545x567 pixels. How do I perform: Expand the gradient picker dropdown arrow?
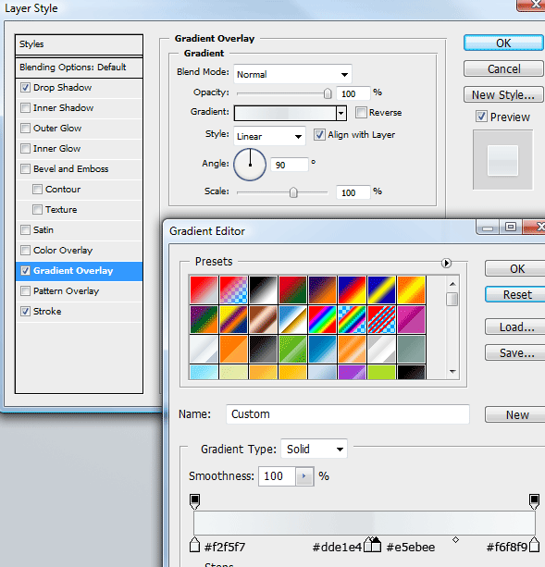pos(341,113)
